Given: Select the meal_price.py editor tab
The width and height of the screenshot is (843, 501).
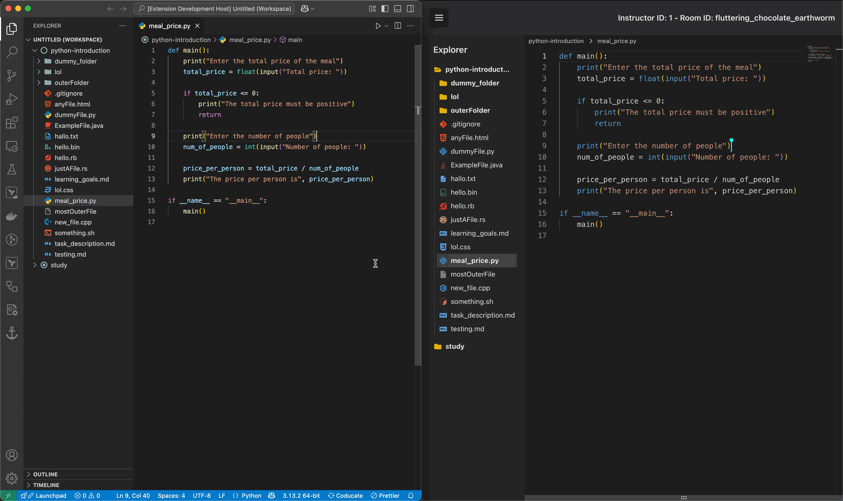Looking at the screenshot, I should pos(169,26).
